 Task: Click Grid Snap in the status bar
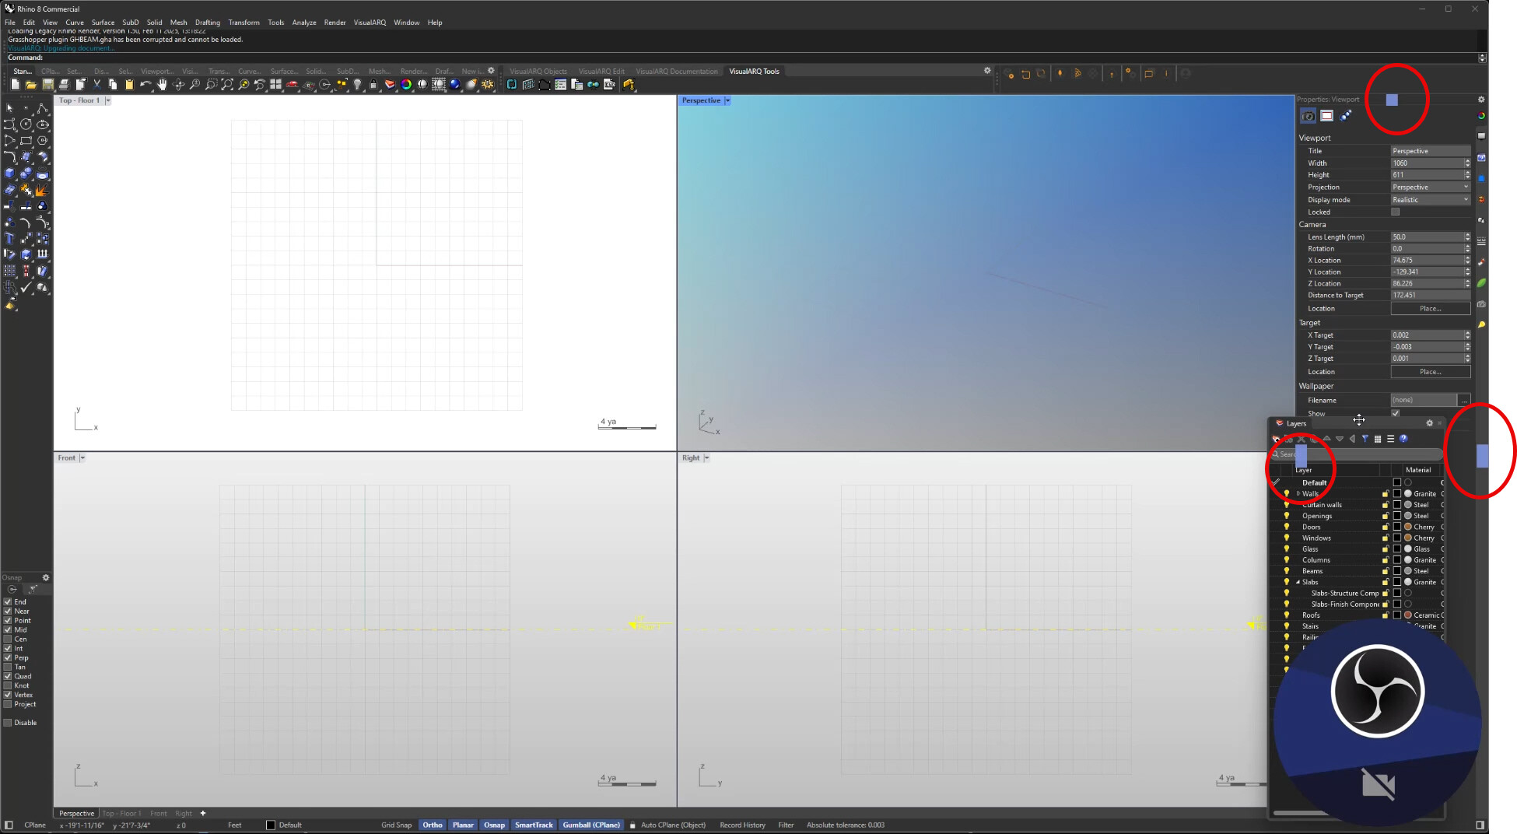click(397, 825)
